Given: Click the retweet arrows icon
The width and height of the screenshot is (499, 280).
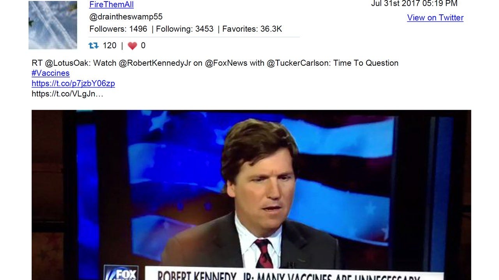Looking at the screenshot, I should (94, 45).
